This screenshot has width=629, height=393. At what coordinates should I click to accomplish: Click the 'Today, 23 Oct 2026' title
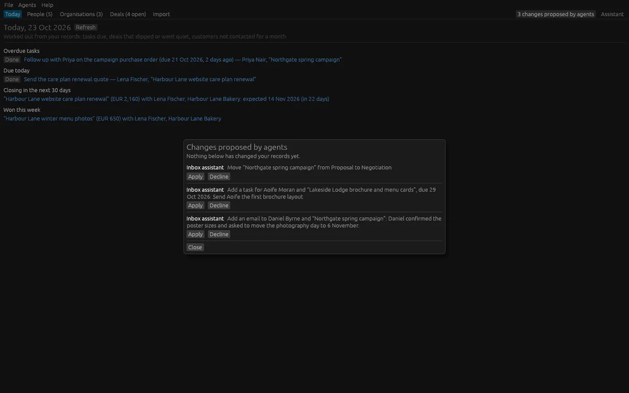(37, 27)
